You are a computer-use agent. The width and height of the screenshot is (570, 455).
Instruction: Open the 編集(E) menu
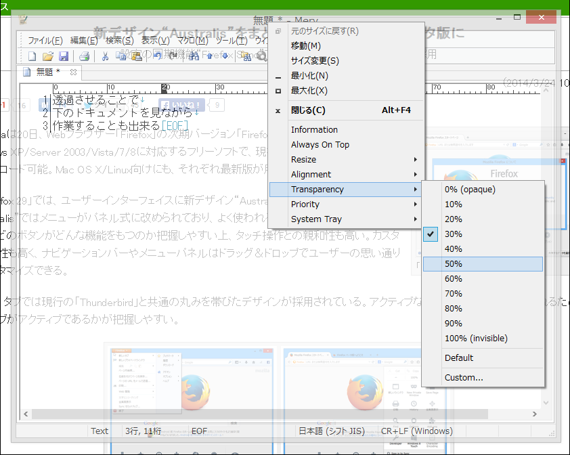click(x=84, y=41)
